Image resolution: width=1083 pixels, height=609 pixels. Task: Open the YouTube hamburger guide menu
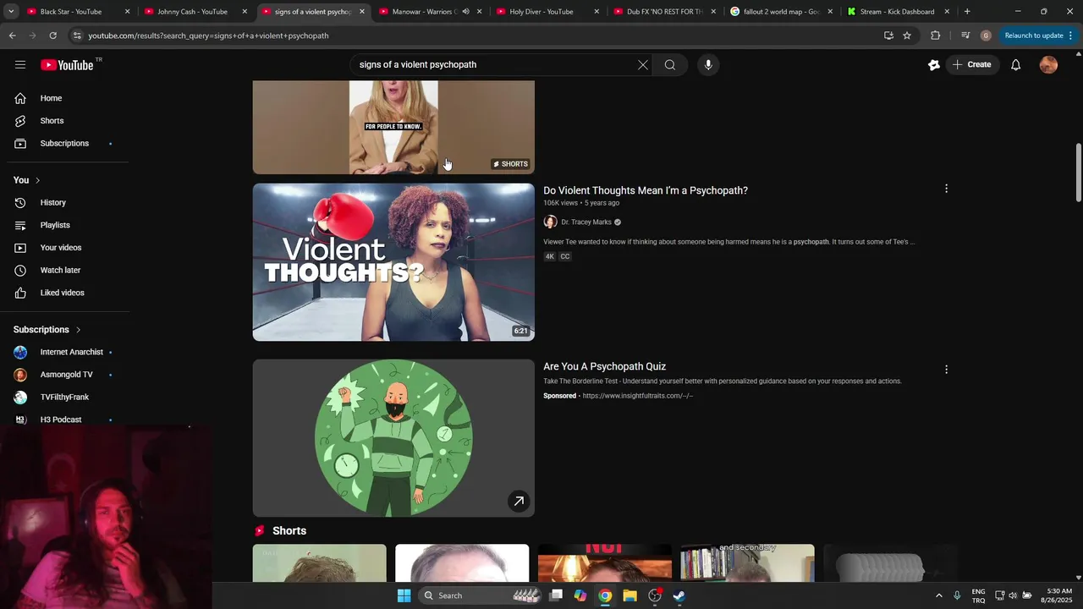(20, 64)
